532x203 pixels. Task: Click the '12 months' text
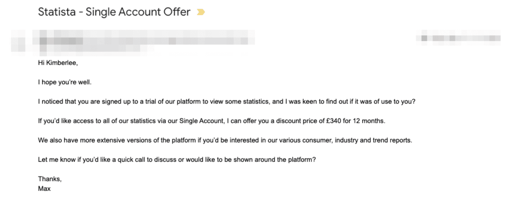pos(368,121)
